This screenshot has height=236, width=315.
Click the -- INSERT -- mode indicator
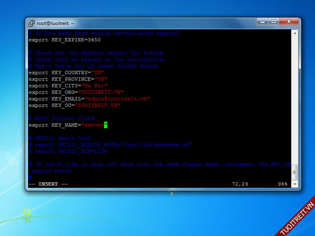point(48,184)
